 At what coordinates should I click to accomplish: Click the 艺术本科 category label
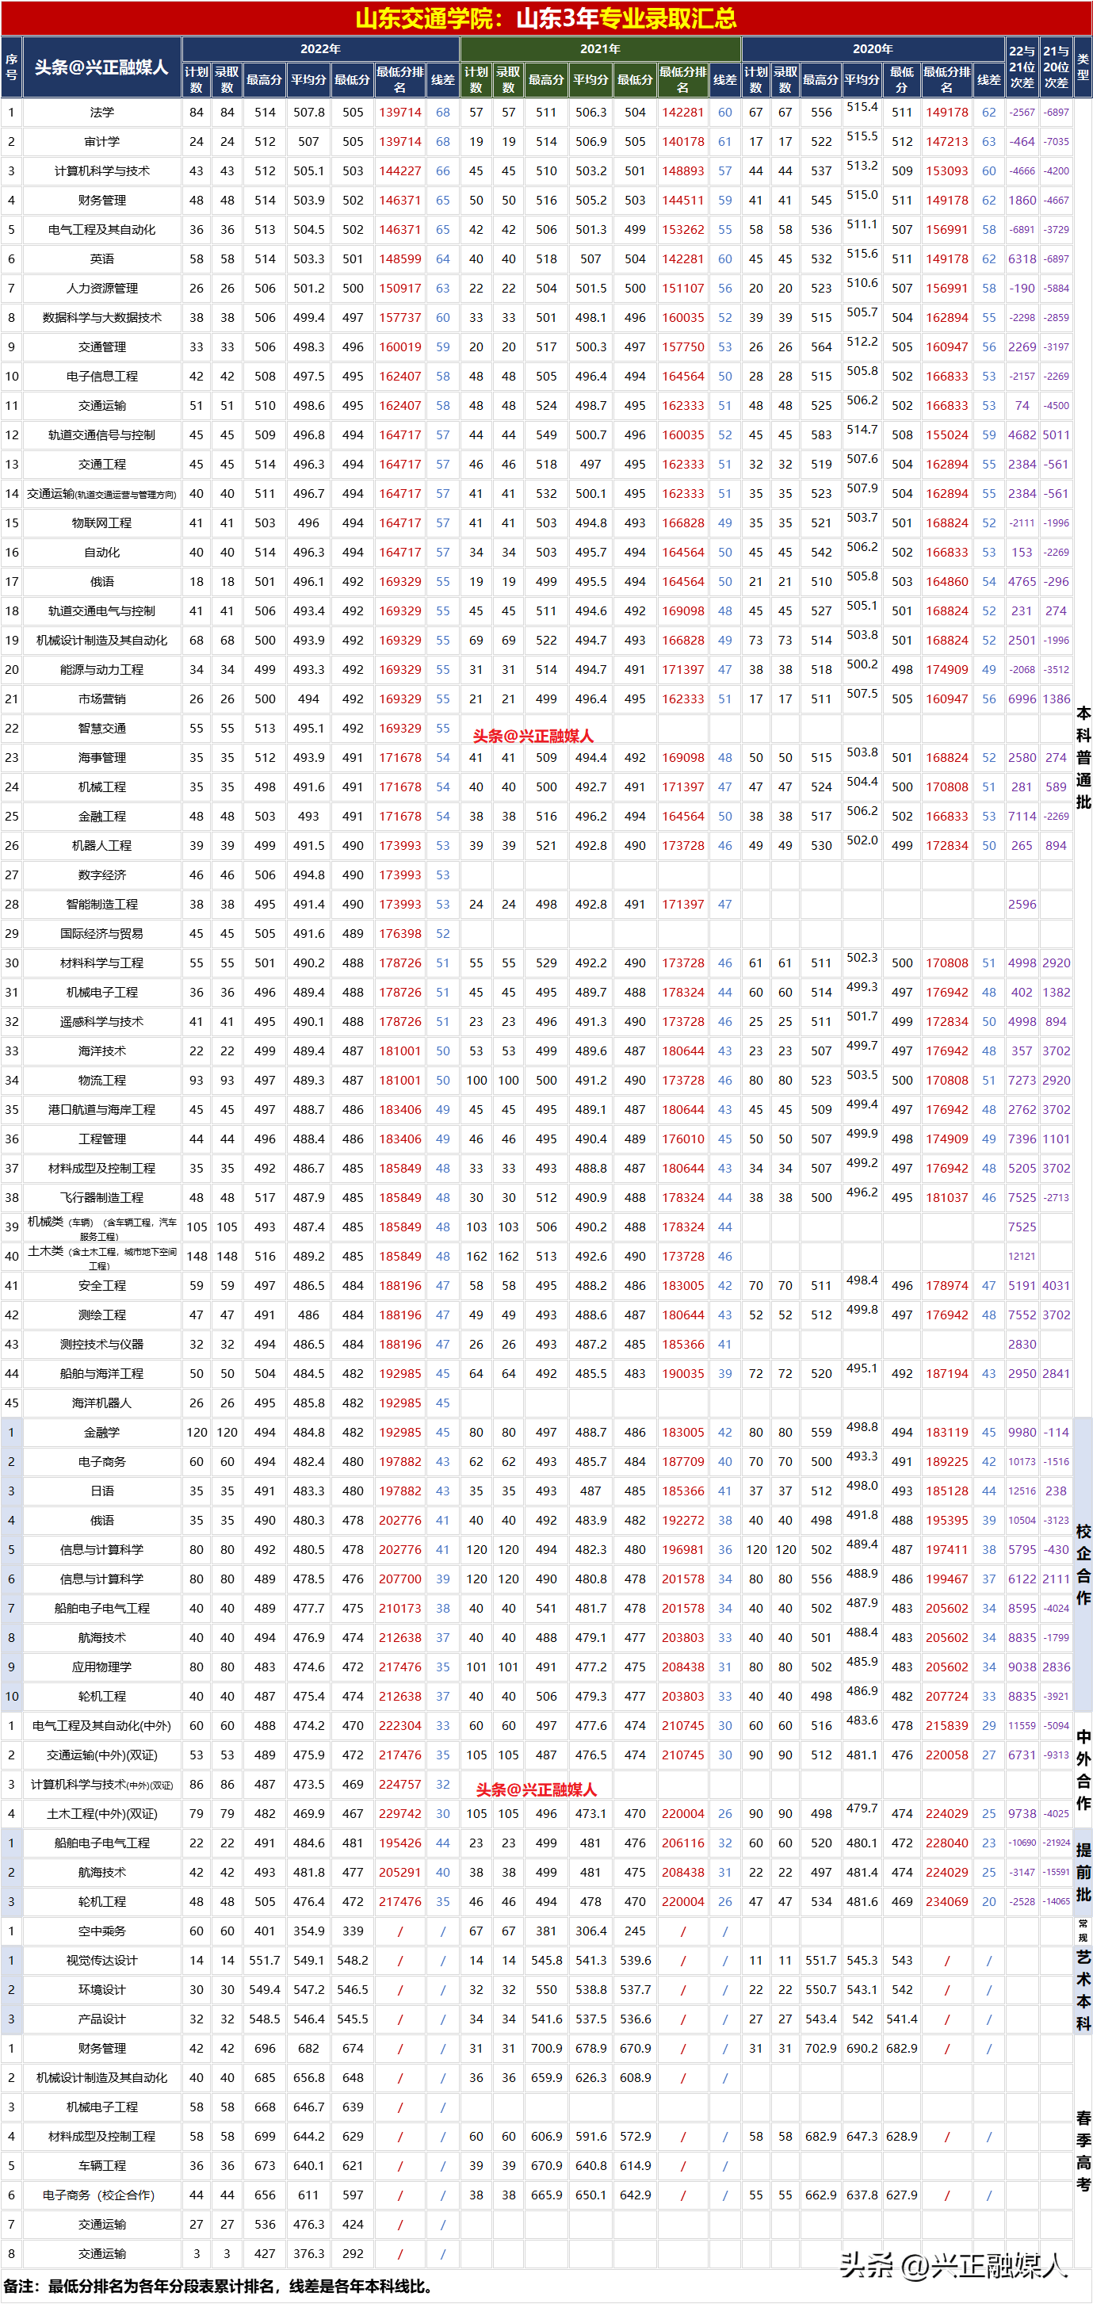click(1083, 1991)
